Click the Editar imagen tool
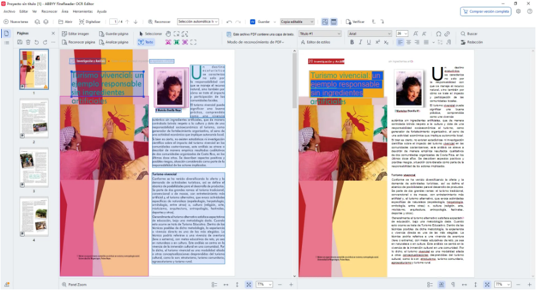 [76, 33]
